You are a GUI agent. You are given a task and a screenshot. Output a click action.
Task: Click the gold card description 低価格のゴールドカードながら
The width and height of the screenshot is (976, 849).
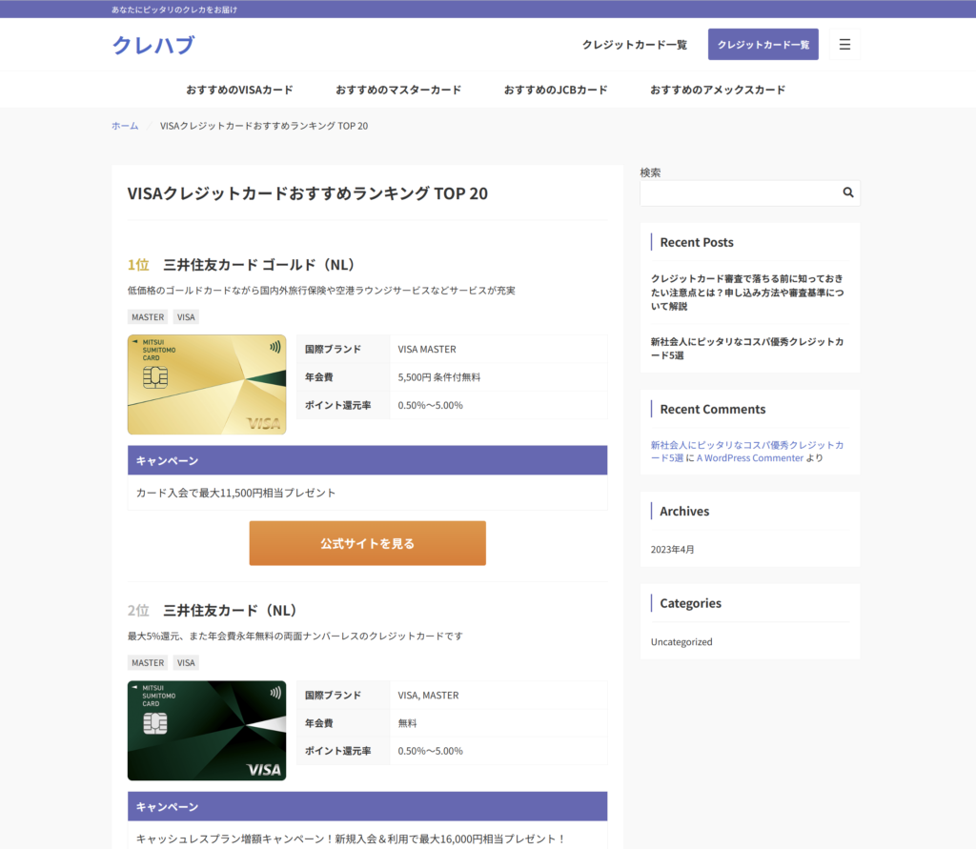[x=321, y=291]
